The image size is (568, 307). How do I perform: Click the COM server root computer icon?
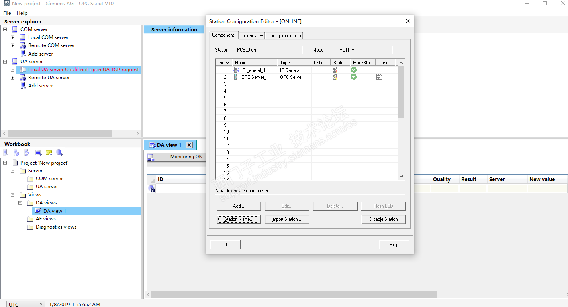[15, 29]
